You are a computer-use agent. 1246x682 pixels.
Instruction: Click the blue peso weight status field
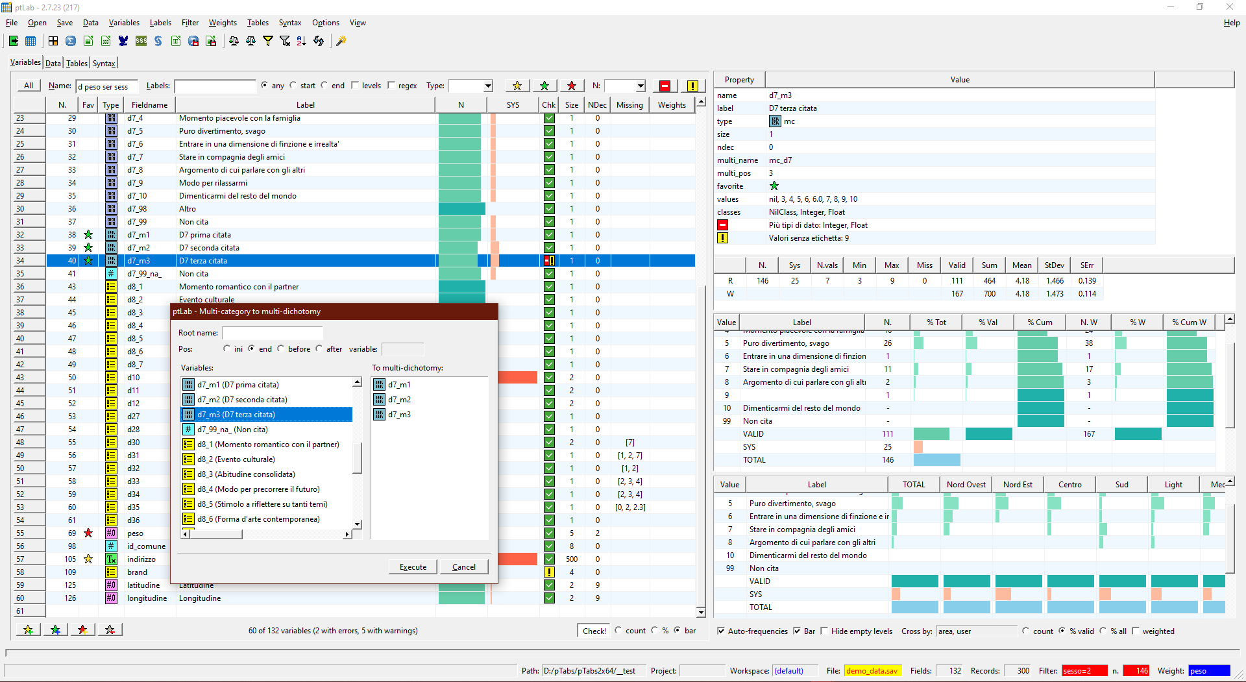pos(1208,670)
